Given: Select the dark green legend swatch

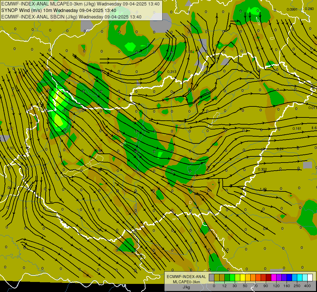Looking at the screenshot, I should [x=227, y=277].
